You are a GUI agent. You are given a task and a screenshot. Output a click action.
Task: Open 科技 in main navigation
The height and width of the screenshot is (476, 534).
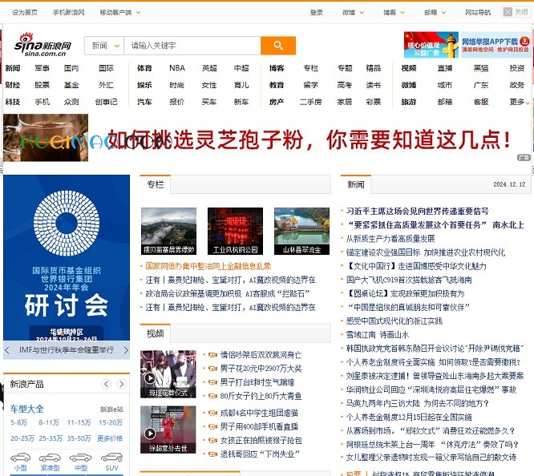coord(13,102)
